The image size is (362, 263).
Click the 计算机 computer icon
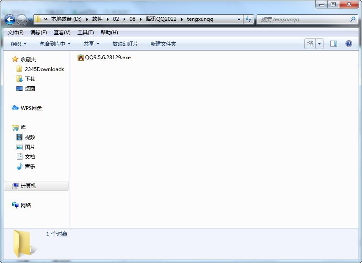tap(15, 186)
